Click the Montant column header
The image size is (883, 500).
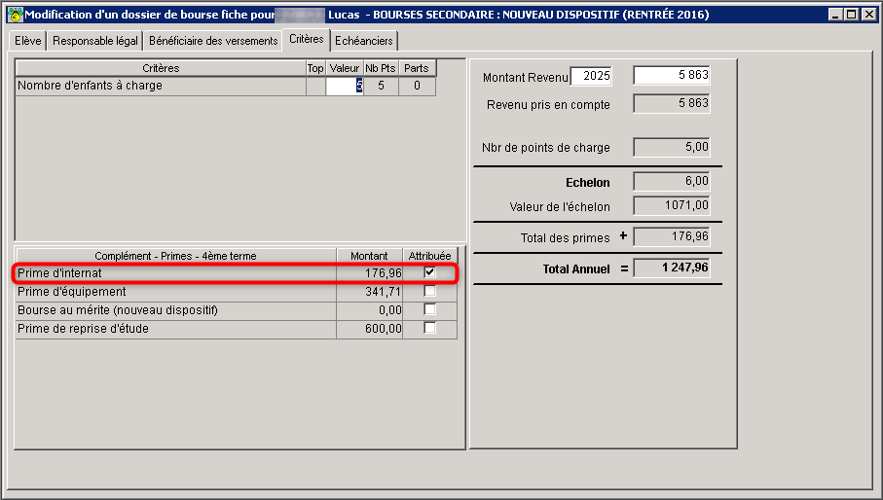click(x=369, y=255)
